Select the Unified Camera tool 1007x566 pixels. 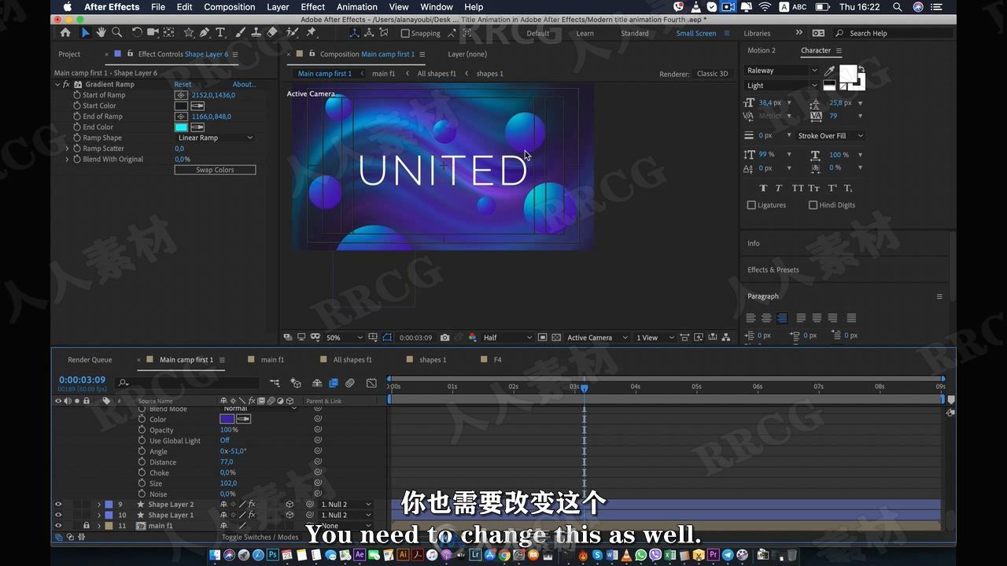click(x=153, y=32)
